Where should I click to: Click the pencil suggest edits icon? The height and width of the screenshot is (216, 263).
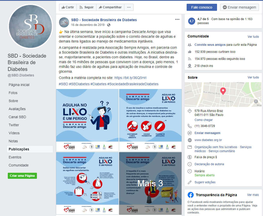click(x=190, y=182)
